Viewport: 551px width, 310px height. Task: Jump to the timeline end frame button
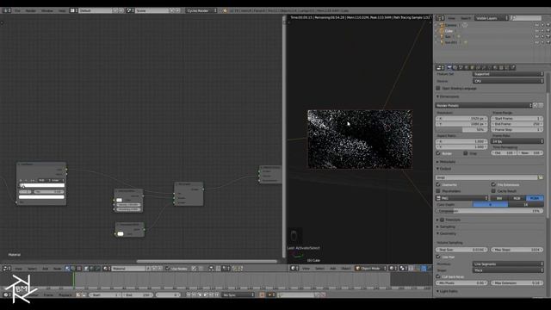click(x=217, y=294)
